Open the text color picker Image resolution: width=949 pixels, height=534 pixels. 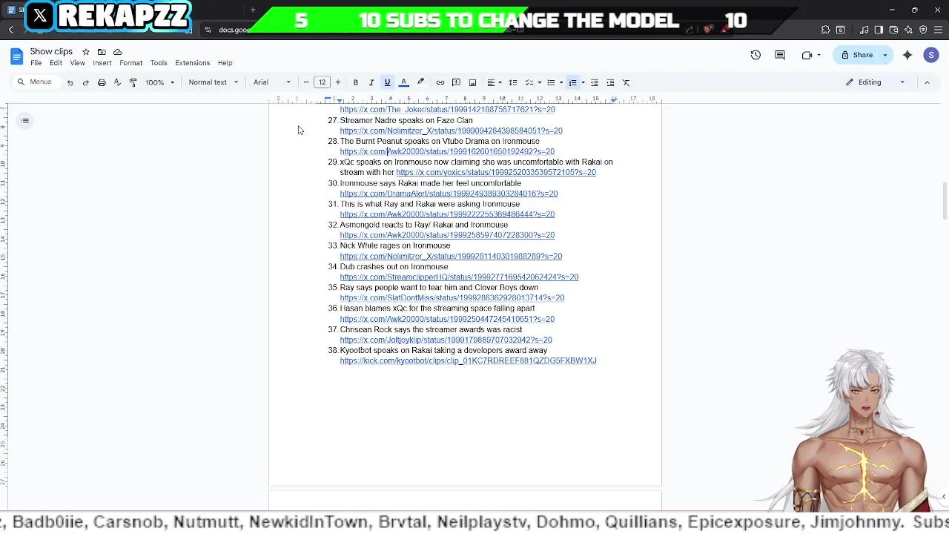404,82
